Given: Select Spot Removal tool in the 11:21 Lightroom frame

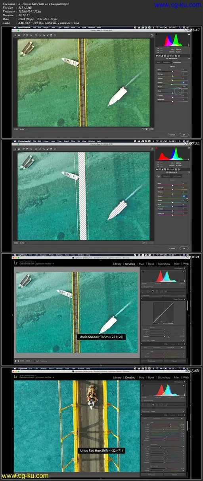Looking at the screenshot, I should coord(148,291).
